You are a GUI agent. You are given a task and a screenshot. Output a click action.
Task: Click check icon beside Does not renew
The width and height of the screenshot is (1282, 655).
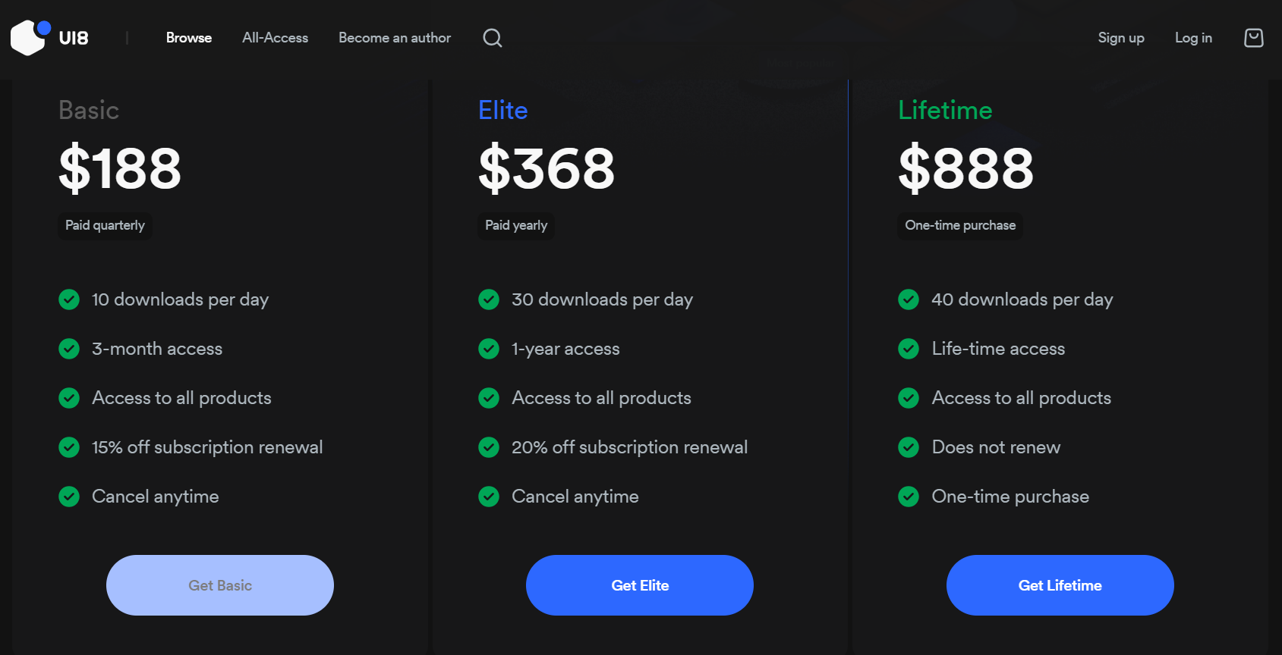pyautogui.click(x=909, y=447)
